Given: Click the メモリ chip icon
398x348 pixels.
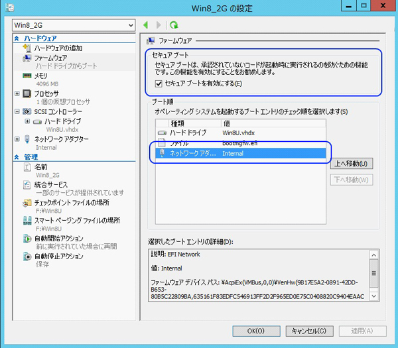Looking at the screenshot, I should pos(27,76).
